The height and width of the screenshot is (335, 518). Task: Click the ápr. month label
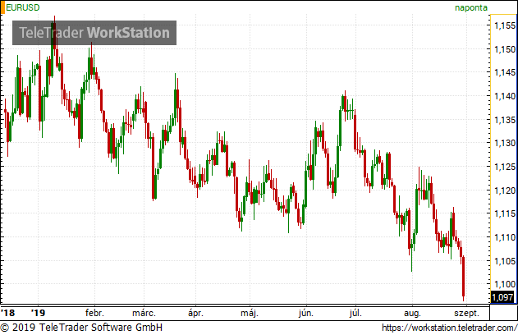[195, 313]
